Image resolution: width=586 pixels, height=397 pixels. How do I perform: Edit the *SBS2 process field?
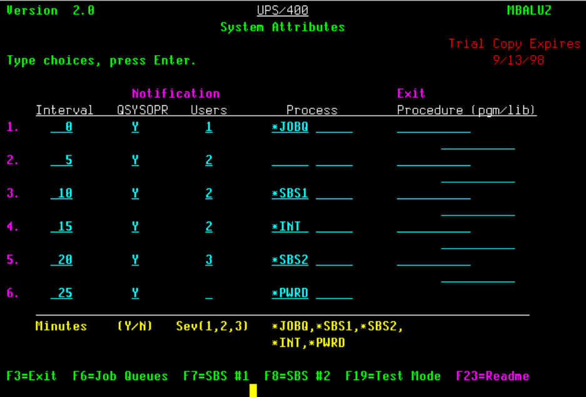[x=290, y=260]
